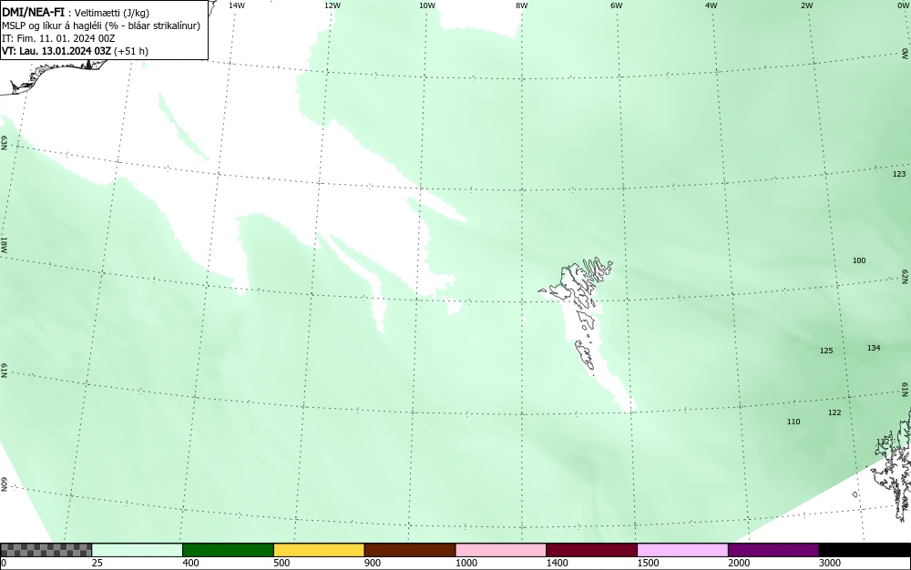
Task: Click the legend scale value 900
Action: tap(373, 563)
